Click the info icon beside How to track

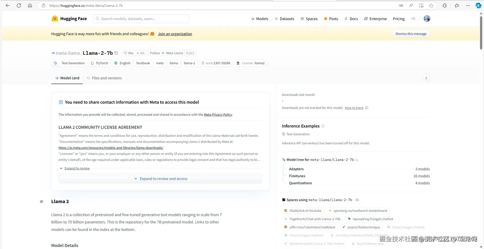point(367,108)
